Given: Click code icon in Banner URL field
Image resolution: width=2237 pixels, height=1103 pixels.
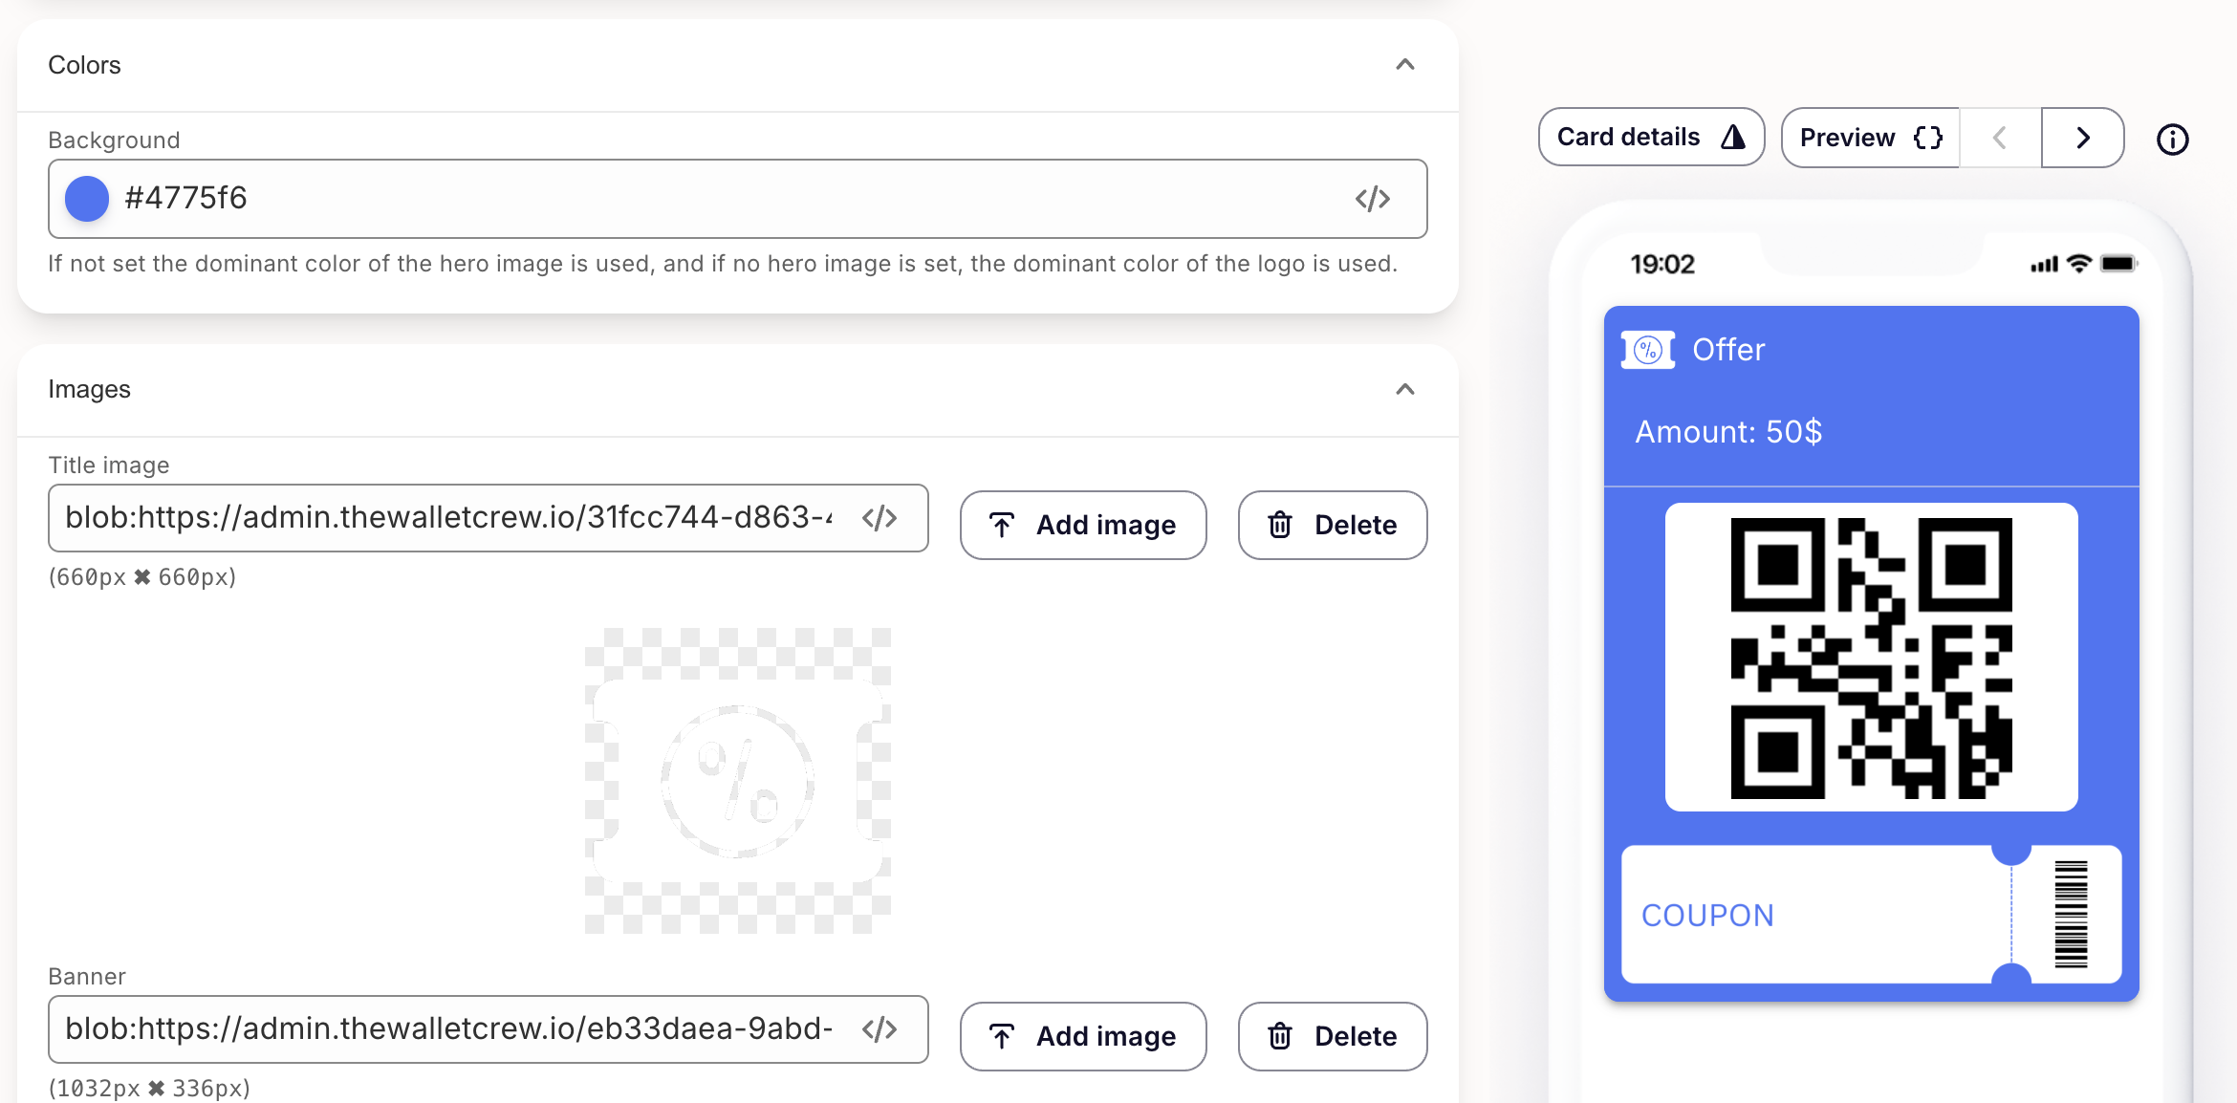Looking at the screenshot, I should (x=880, y=1029).
